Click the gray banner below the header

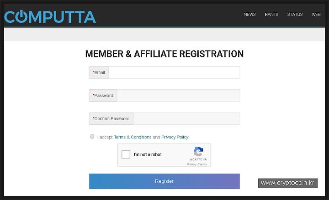click(x=164, y=34)
